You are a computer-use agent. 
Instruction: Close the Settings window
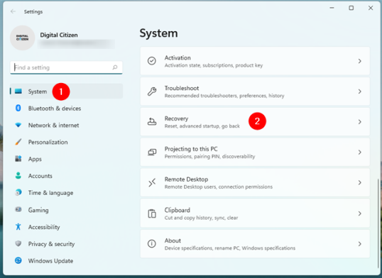click(371, 8)
